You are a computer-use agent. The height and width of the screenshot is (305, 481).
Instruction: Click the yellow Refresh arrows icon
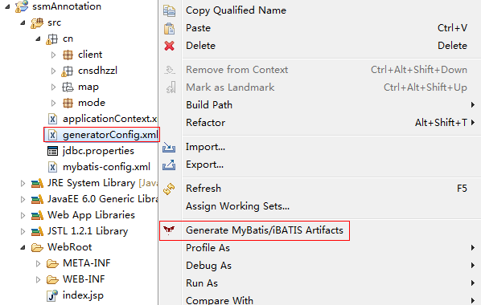click(169, 189)
